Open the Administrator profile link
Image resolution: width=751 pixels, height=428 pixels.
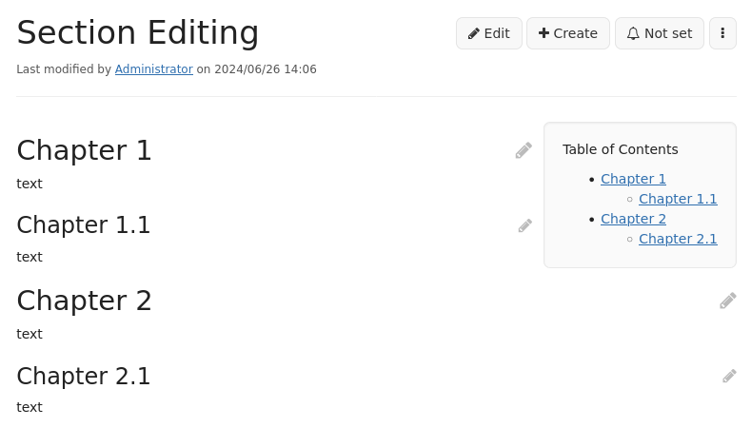(154, 69)
